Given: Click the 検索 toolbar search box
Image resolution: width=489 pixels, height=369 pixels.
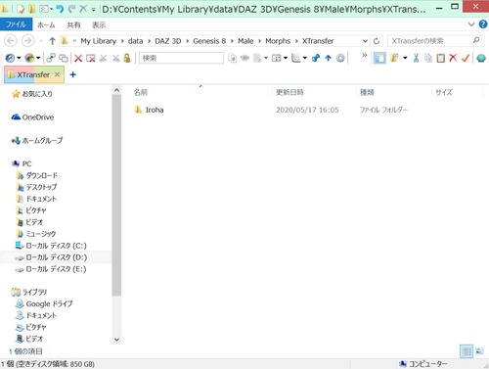Looking at the screenshot, I should coord(181,58).
